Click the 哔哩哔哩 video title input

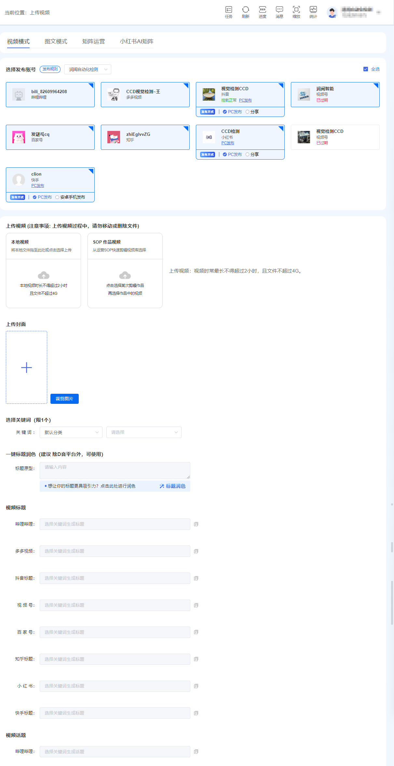pyautogui.click(x=115, y=524)
